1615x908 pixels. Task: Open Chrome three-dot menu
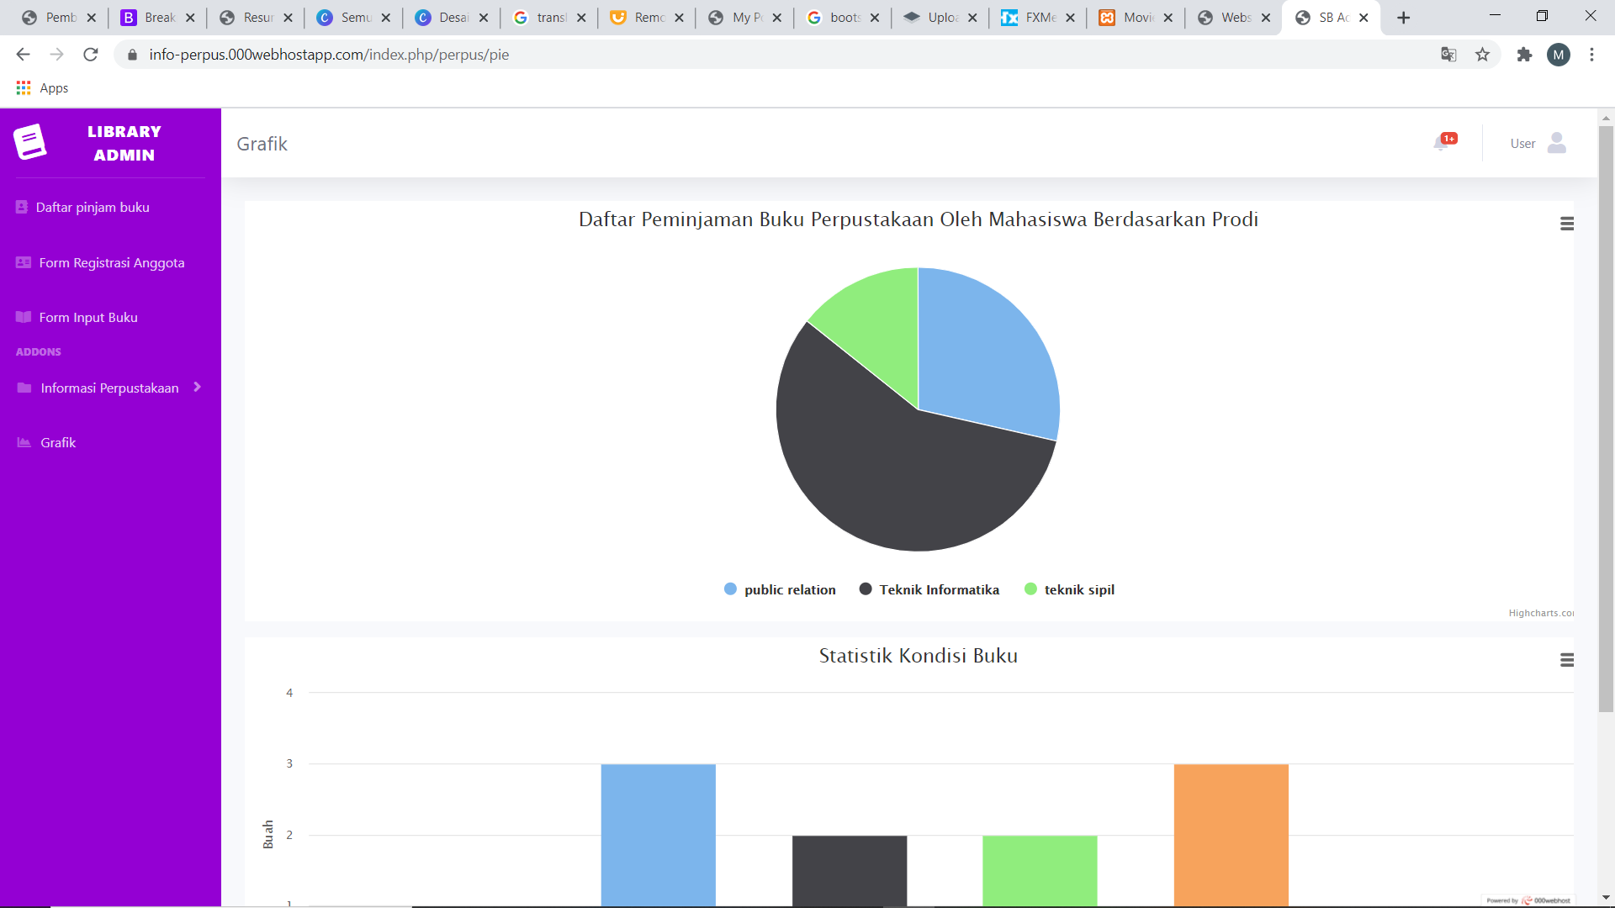[x=1591, y=55]
